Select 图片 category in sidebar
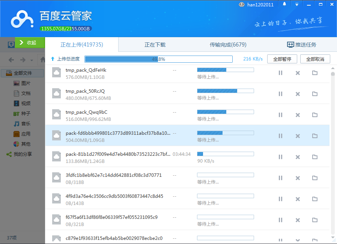 click(22, 83)
